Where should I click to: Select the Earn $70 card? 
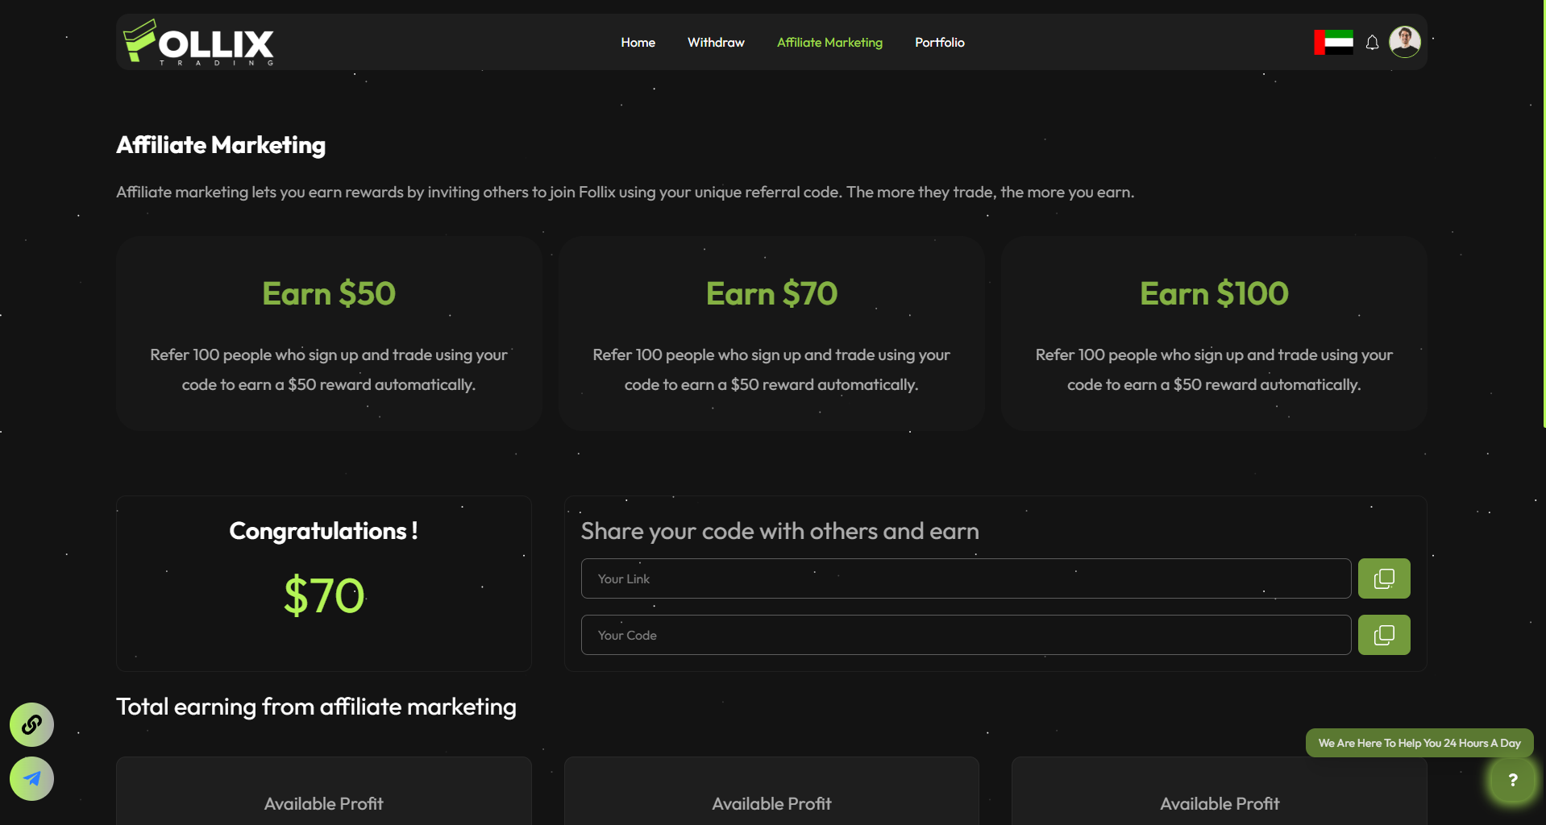click(771, 333)
